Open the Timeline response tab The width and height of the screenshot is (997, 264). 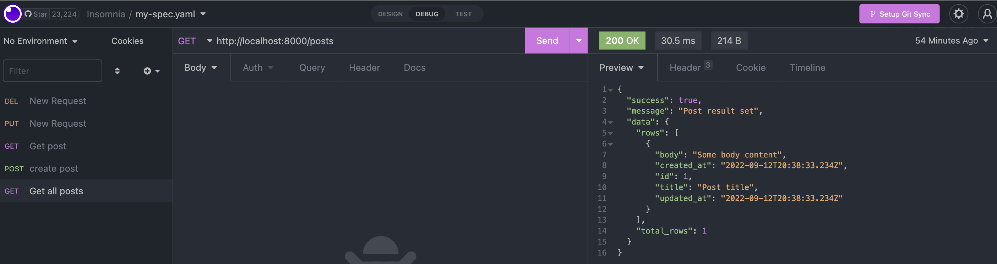pos(807,68)
